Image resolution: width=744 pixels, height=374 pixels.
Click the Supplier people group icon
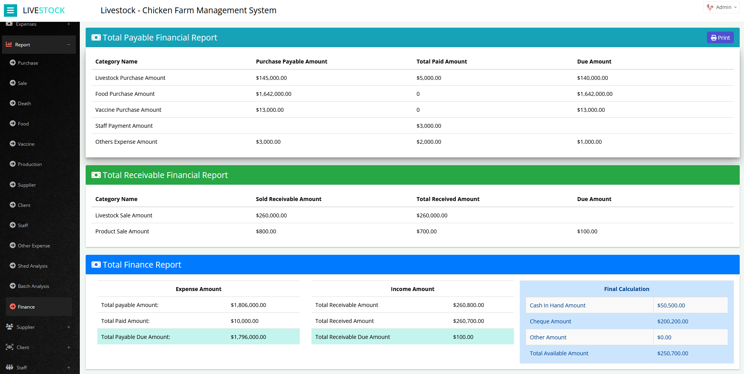pos(9,327)
